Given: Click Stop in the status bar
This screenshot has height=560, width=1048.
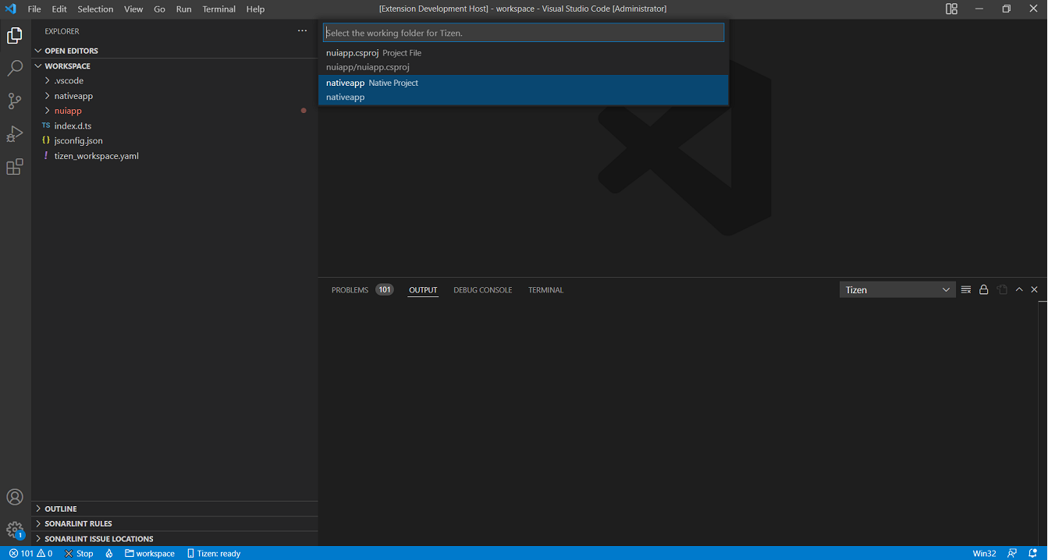Looking at the screenshot, I should [x=78, y=553].
